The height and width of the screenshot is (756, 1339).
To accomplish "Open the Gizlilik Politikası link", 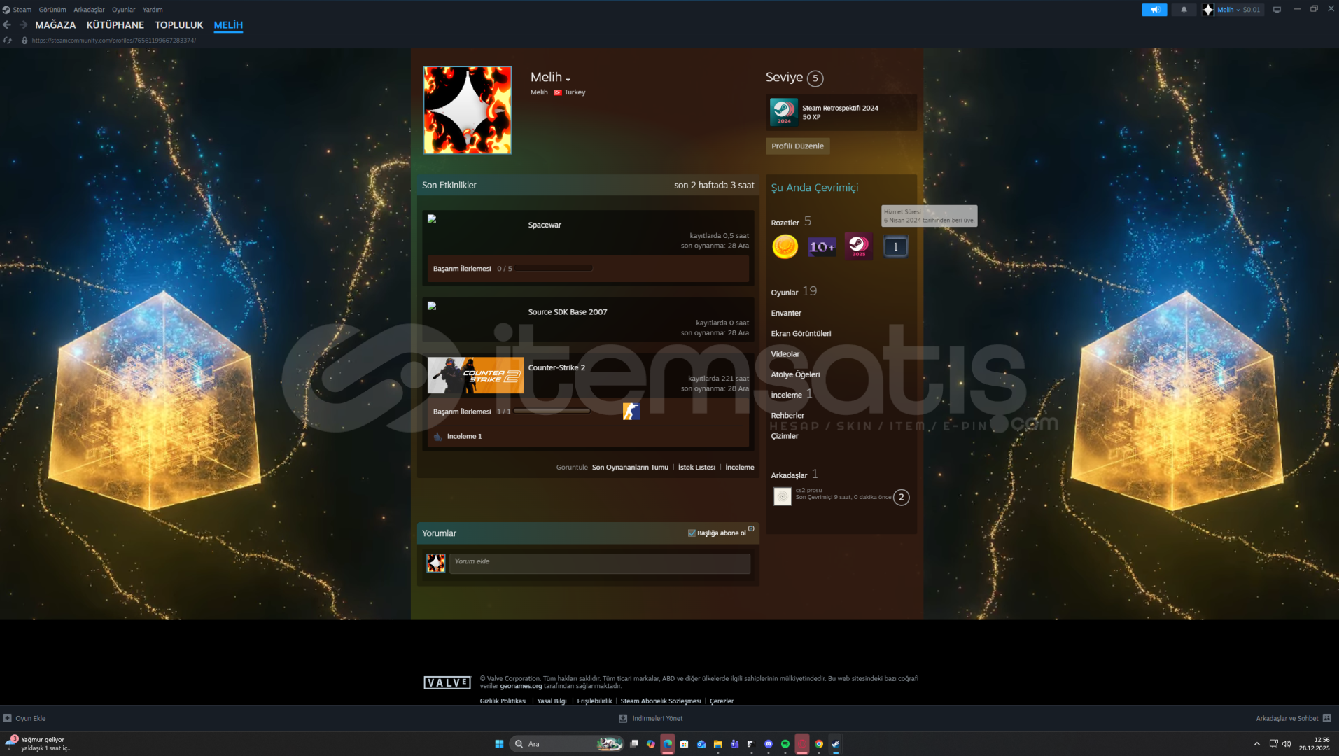I will (x=503, y=701).
